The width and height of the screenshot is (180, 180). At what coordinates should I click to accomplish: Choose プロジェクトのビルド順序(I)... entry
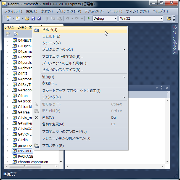click(80, 63)
